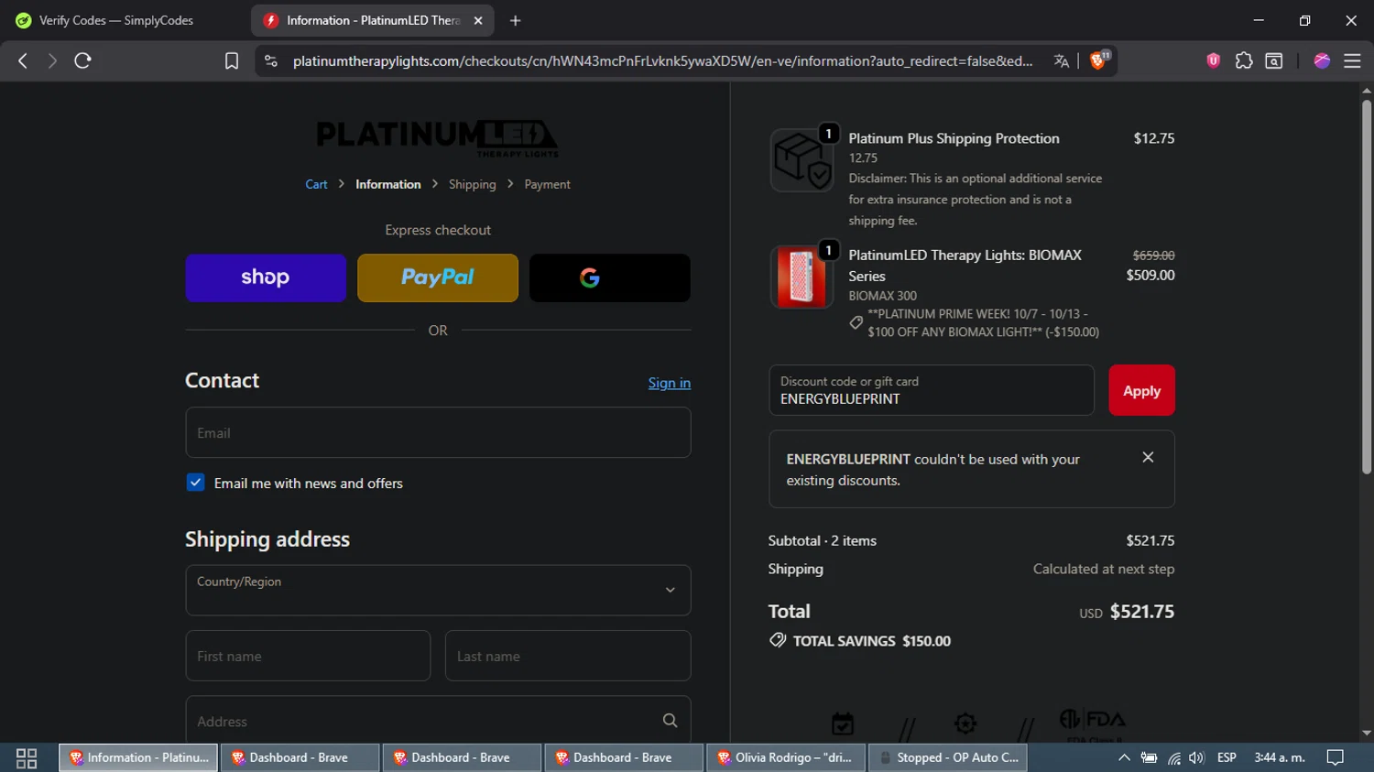
Task: Click the ESP language indicator
Action: (x=1227, y=757)
